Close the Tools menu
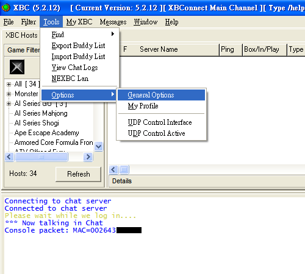Viewport: 305px width, 274px height. [51, 22]
